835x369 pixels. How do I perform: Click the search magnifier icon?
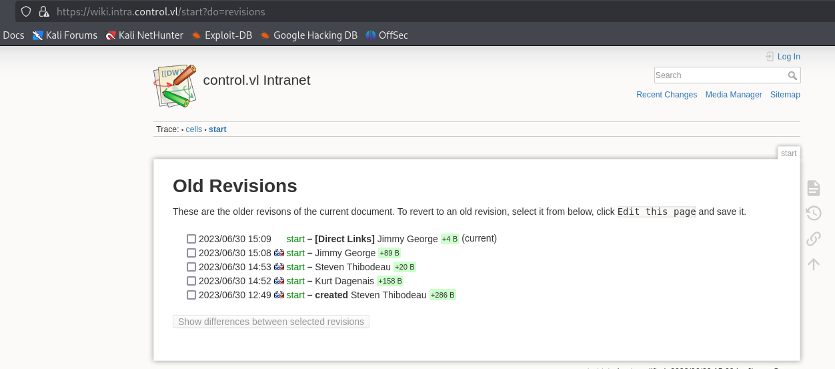click(x=792, y=75)
